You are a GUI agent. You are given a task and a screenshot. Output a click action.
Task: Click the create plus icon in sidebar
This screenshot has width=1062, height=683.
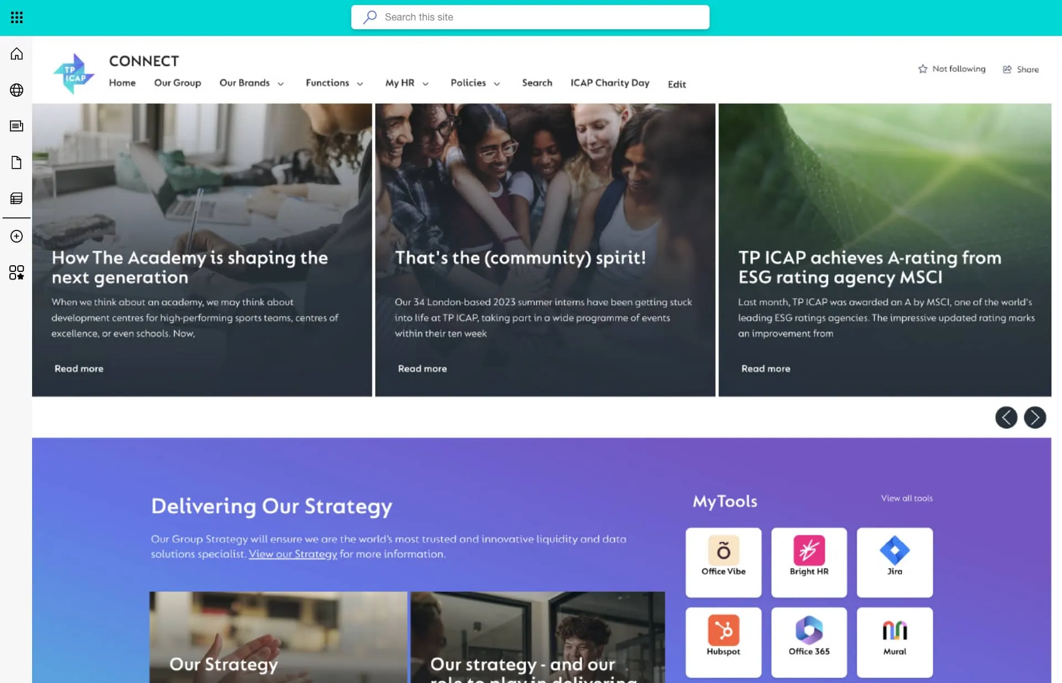point(17,236)
